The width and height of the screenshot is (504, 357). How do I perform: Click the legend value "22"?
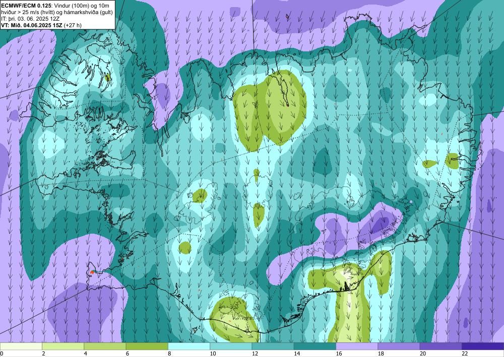[x=465, y=353]
